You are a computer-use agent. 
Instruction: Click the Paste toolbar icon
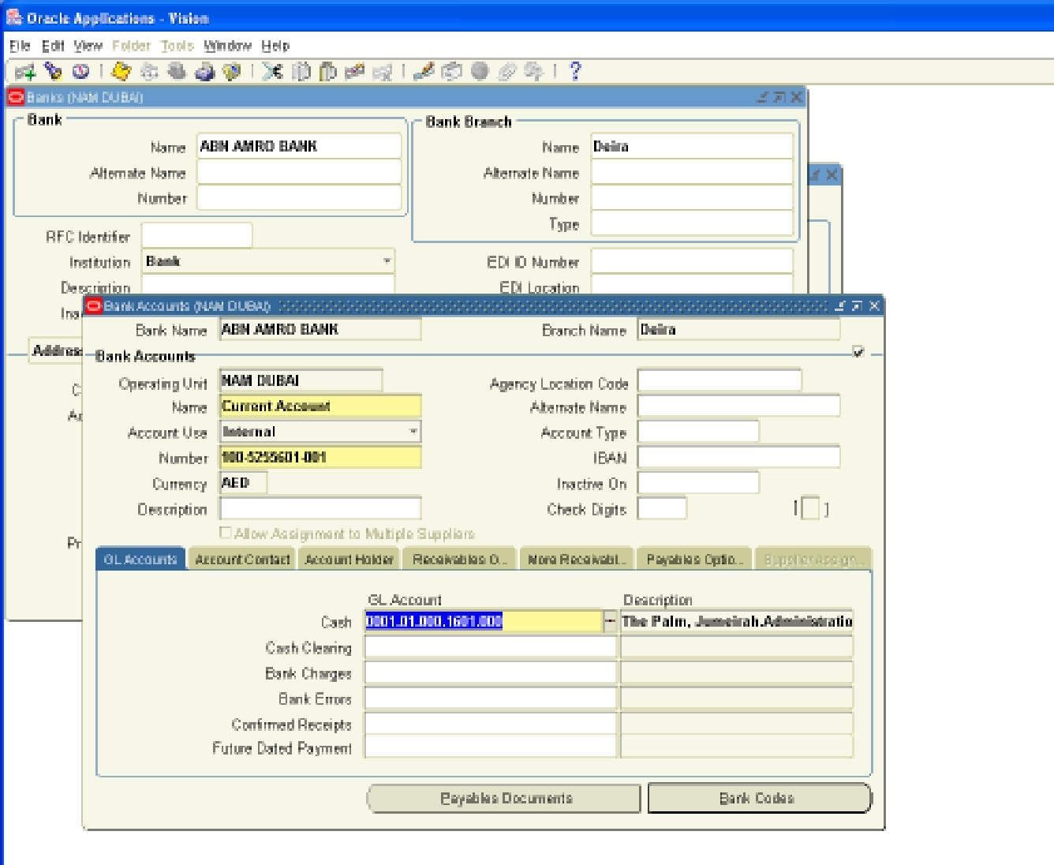coord(326,73)
